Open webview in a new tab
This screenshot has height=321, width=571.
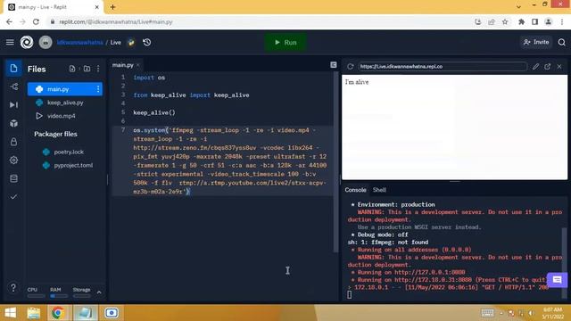[x=547, y=67]
